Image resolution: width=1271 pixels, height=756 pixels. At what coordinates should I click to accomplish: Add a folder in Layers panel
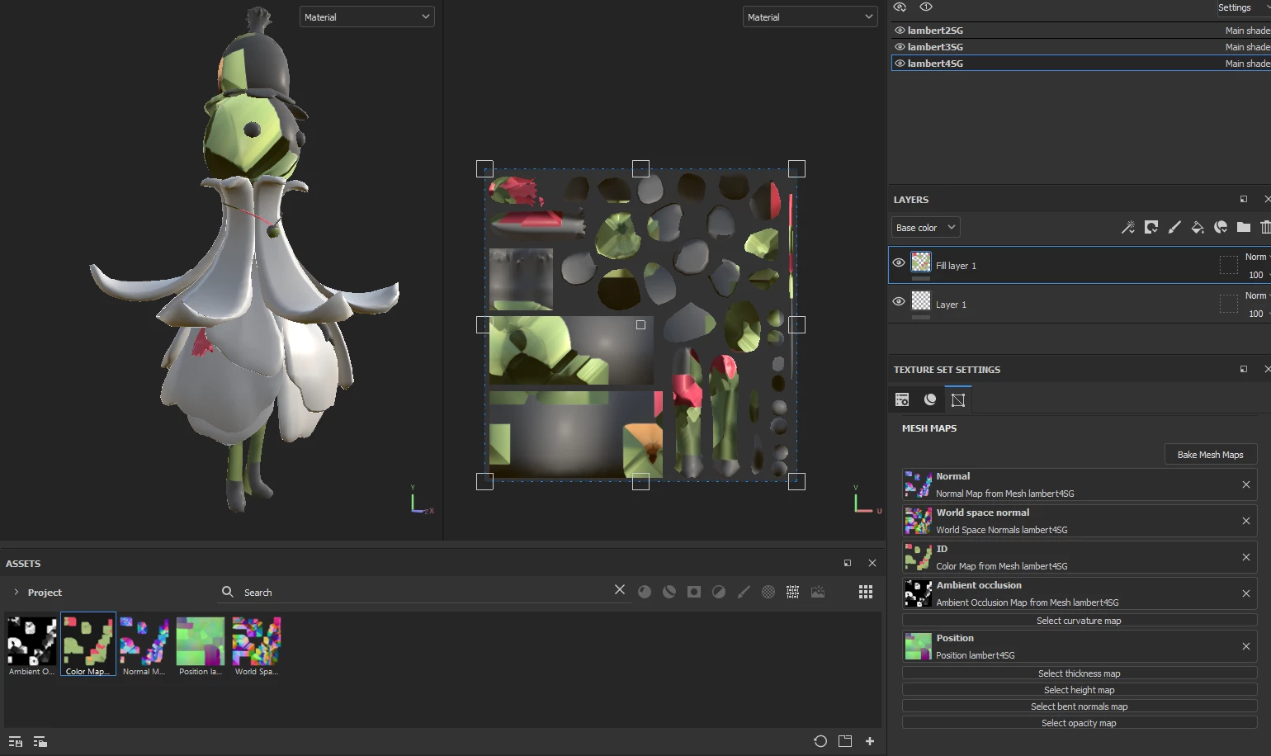pyautogui.click(x=1244, y=227)
